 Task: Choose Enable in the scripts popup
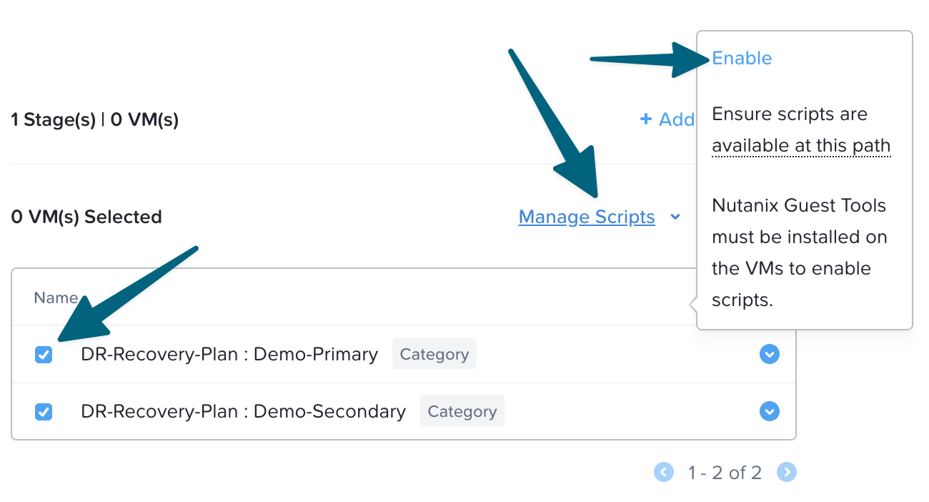(x=742, y=59)
